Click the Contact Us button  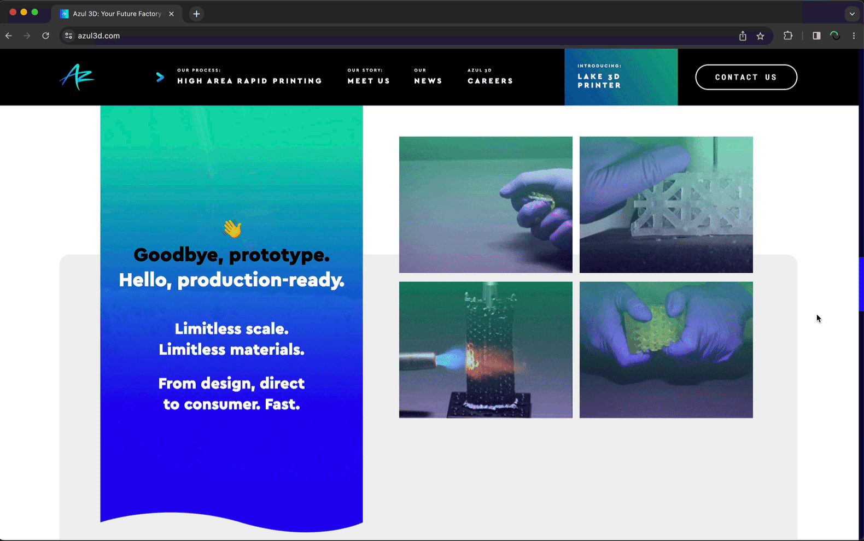click(x=746, y=77)
